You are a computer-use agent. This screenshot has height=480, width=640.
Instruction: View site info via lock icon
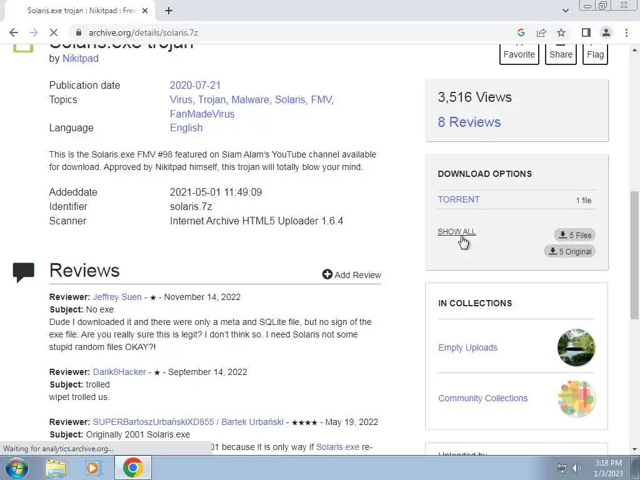click(79, 32)
